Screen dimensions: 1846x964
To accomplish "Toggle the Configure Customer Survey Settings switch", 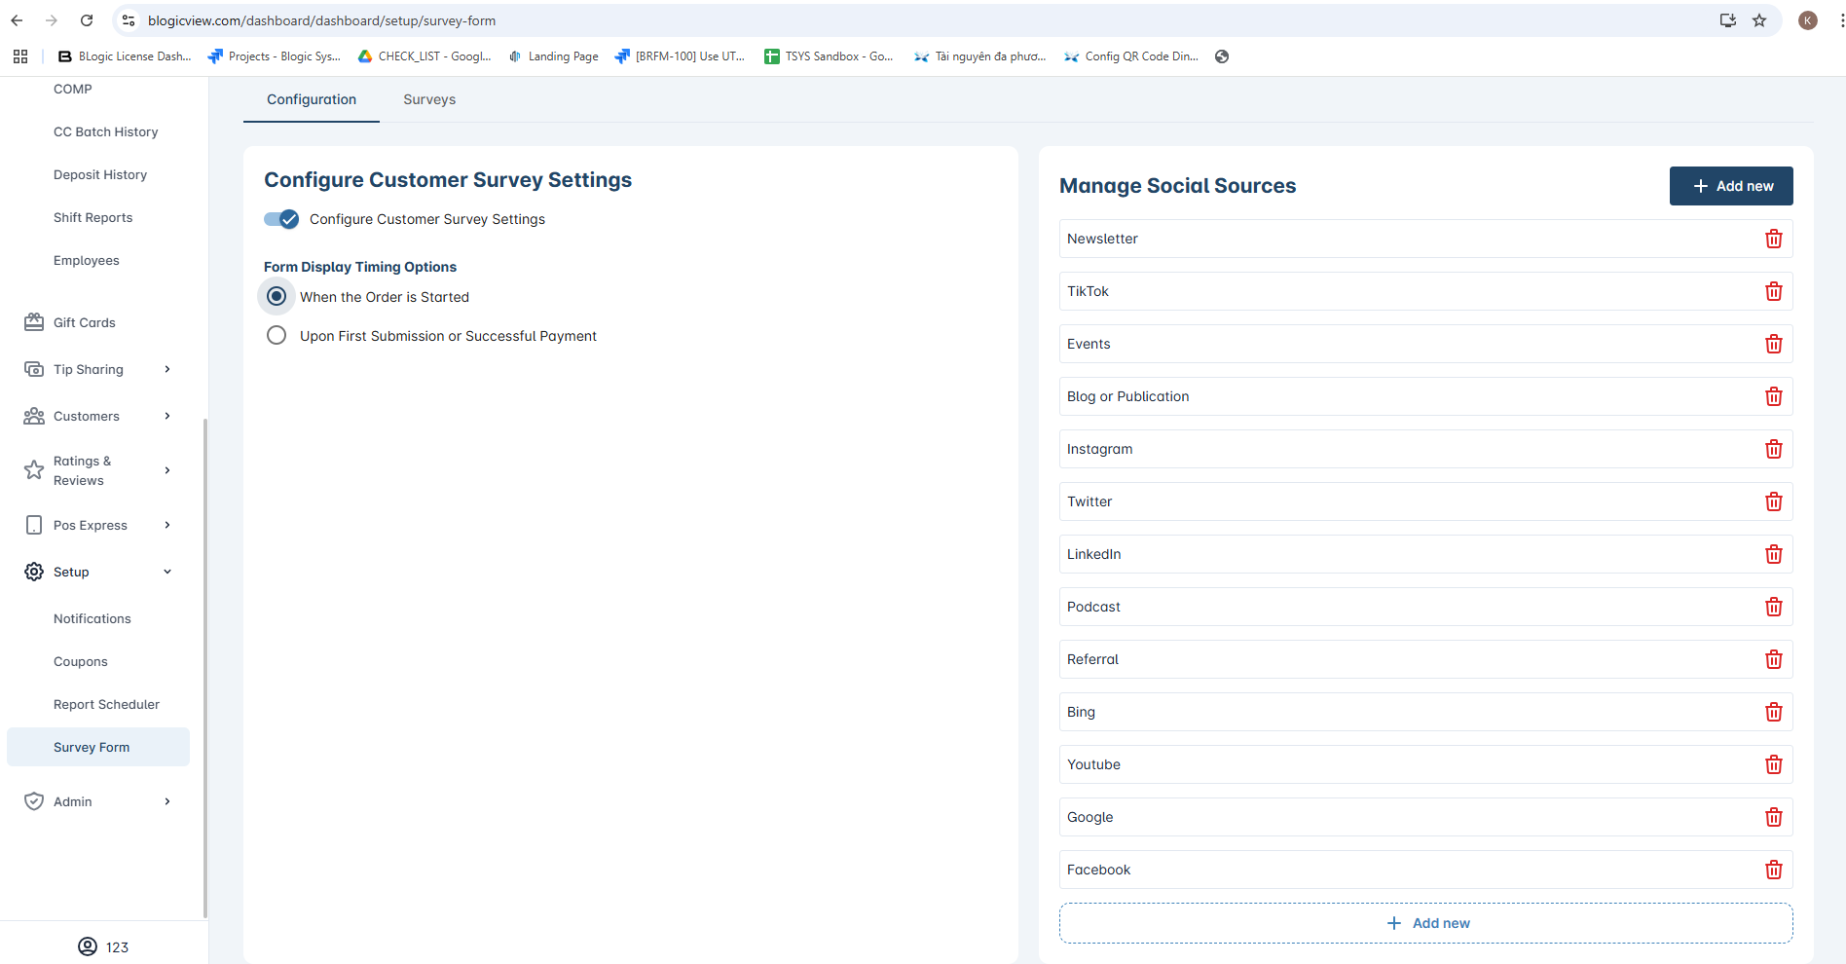I will click(x=281, y=219).
